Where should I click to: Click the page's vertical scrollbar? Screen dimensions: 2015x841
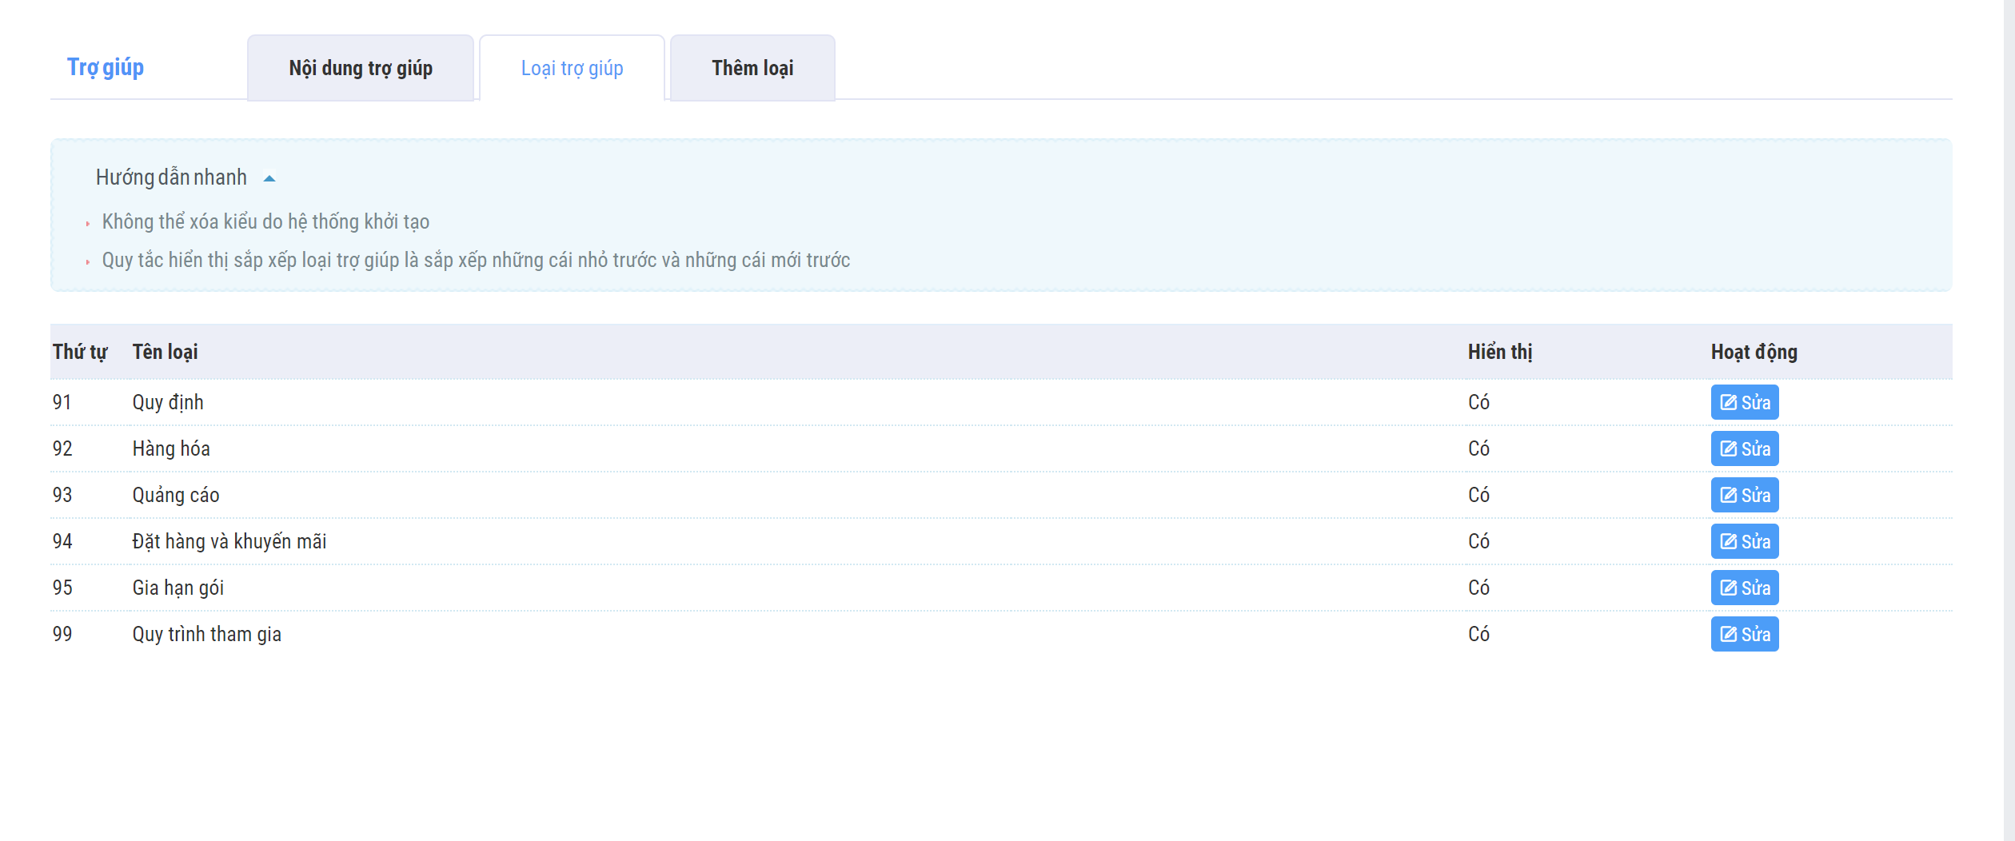(x=2007, y=400)
